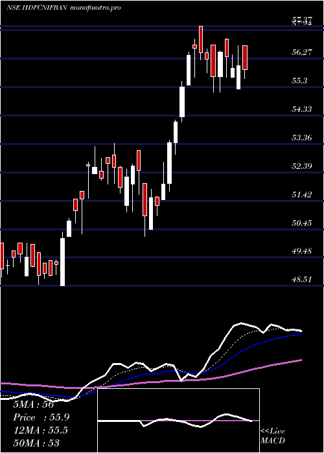Click the Price : 55.9 legend text
Viewport: 324px width, 453px height.
click(41, 417)
